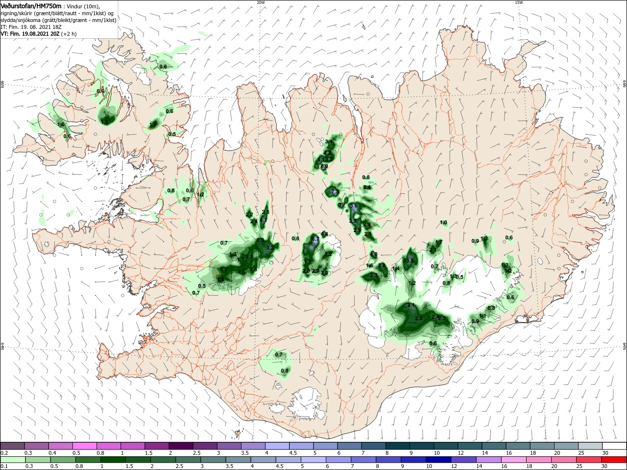Click the white 30 swatch in upper legend row

pyautogui.click(x=614, y=446)
